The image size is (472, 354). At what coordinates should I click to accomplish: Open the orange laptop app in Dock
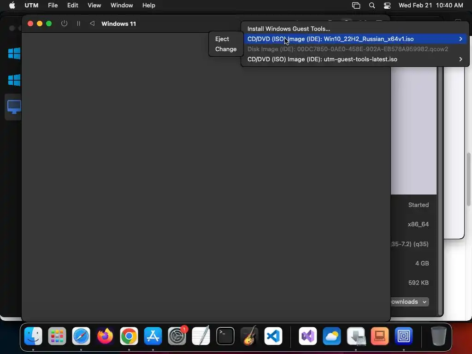pos(380,336)
